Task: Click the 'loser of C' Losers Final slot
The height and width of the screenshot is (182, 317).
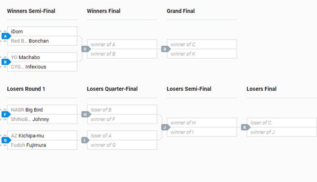Action: [282, 123]
